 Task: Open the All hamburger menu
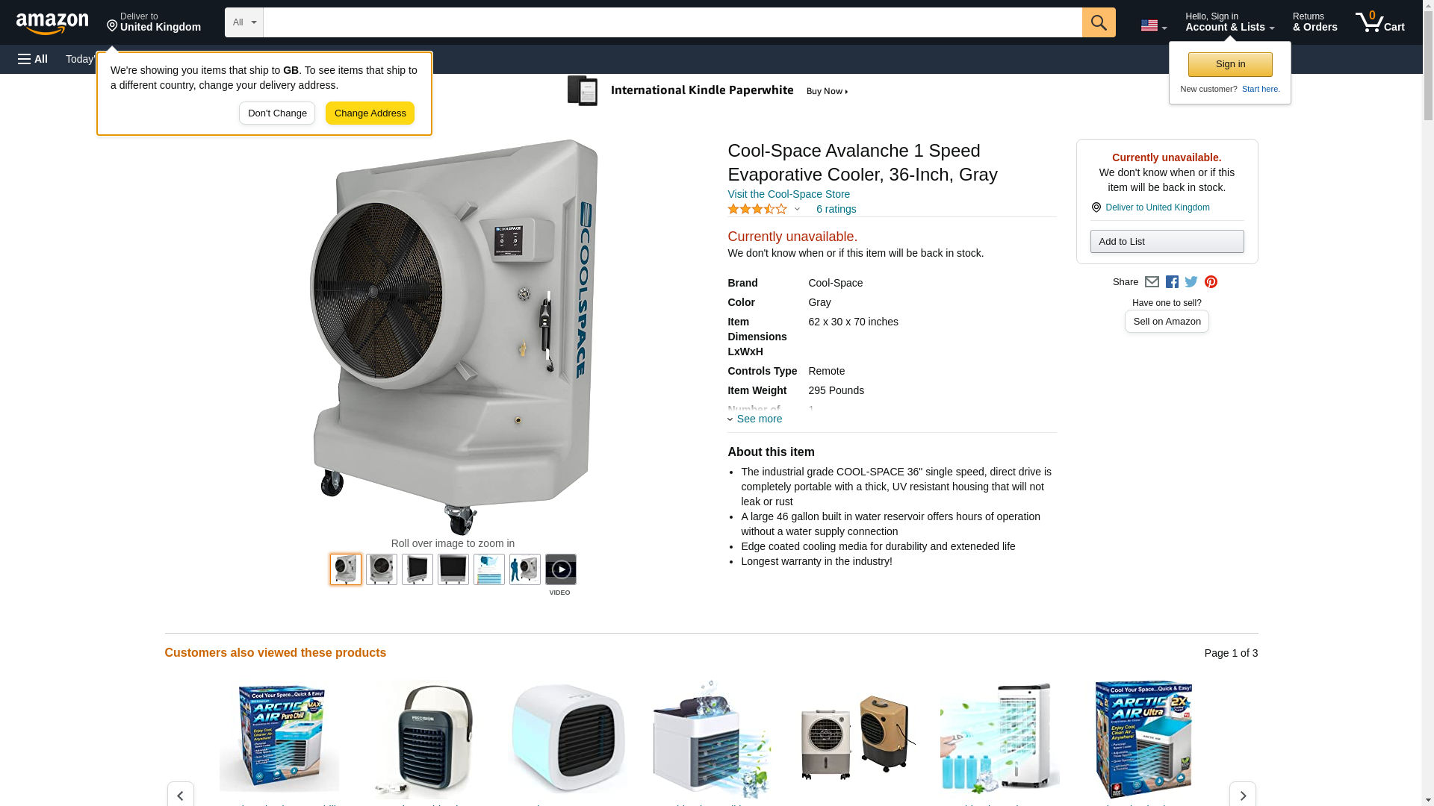(33, 59)
